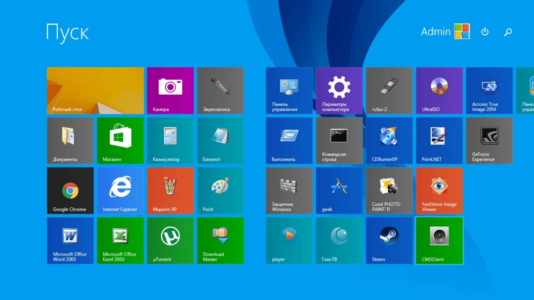Launch Google Chrome tile
Viewport: 534px width, 300px height.
click(x=70, y=191)
